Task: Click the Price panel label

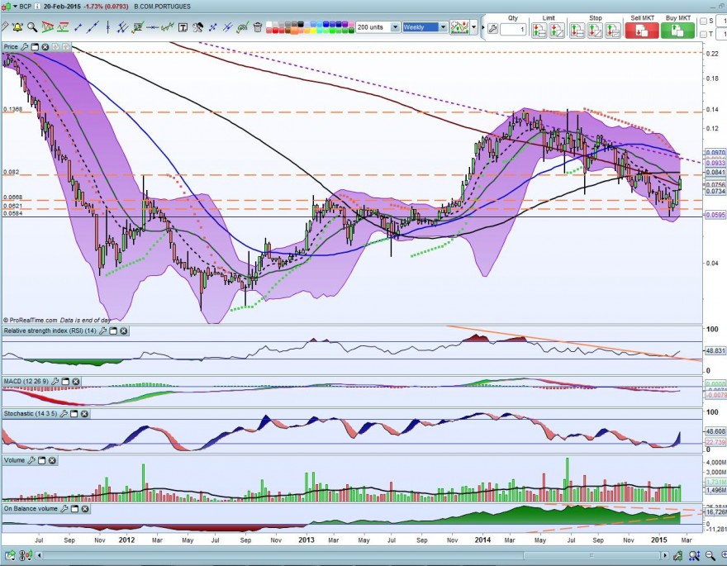Action: [10, 47]
